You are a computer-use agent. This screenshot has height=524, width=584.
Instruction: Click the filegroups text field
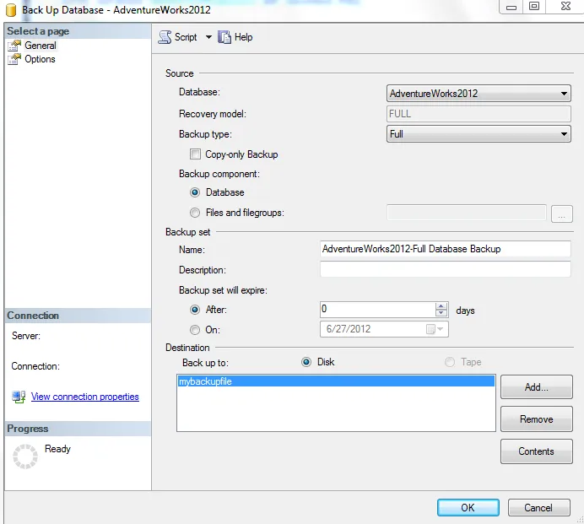pyautogui.click(x=467, y=213)
